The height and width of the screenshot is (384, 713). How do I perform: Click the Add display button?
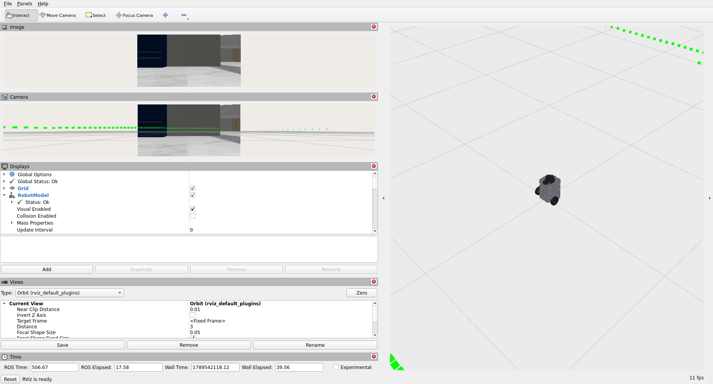(x=47, y=269)
